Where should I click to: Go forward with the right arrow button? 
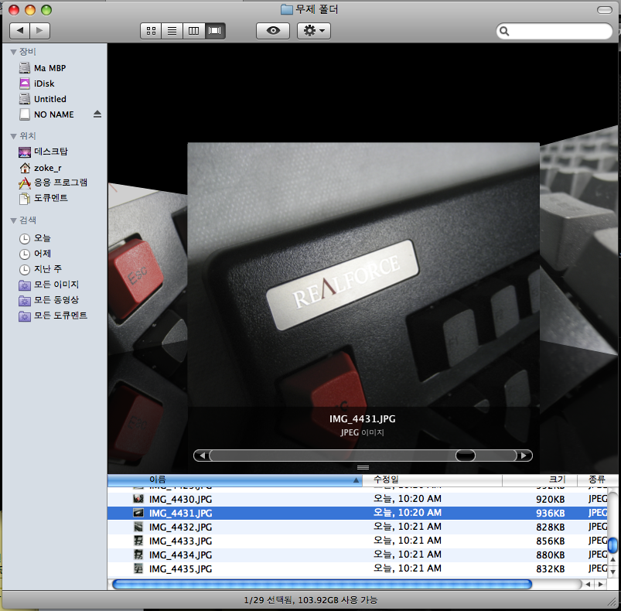click(40, 30)
